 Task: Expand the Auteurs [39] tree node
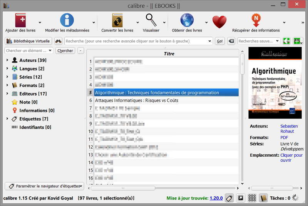[7, 60]
